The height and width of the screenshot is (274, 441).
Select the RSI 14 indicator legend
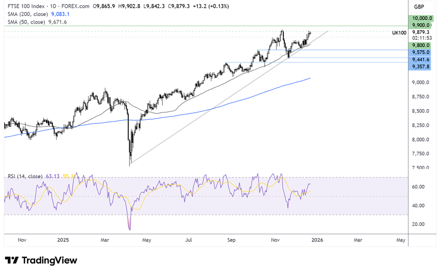pyautogui.click(x=25, y=176)
